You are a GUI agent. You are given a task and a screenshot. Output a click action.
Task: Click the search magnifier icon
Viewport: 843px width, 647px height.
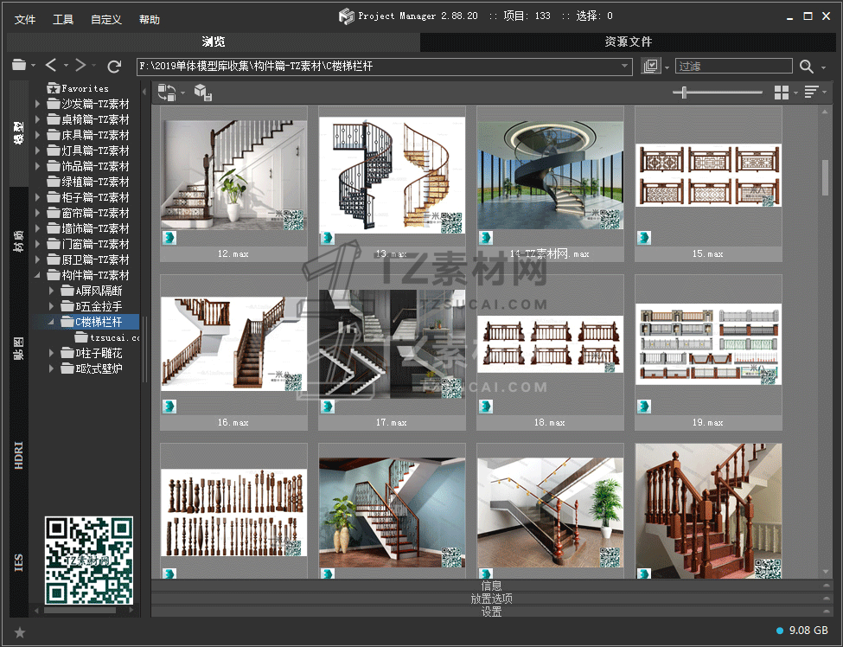point(806,67)
